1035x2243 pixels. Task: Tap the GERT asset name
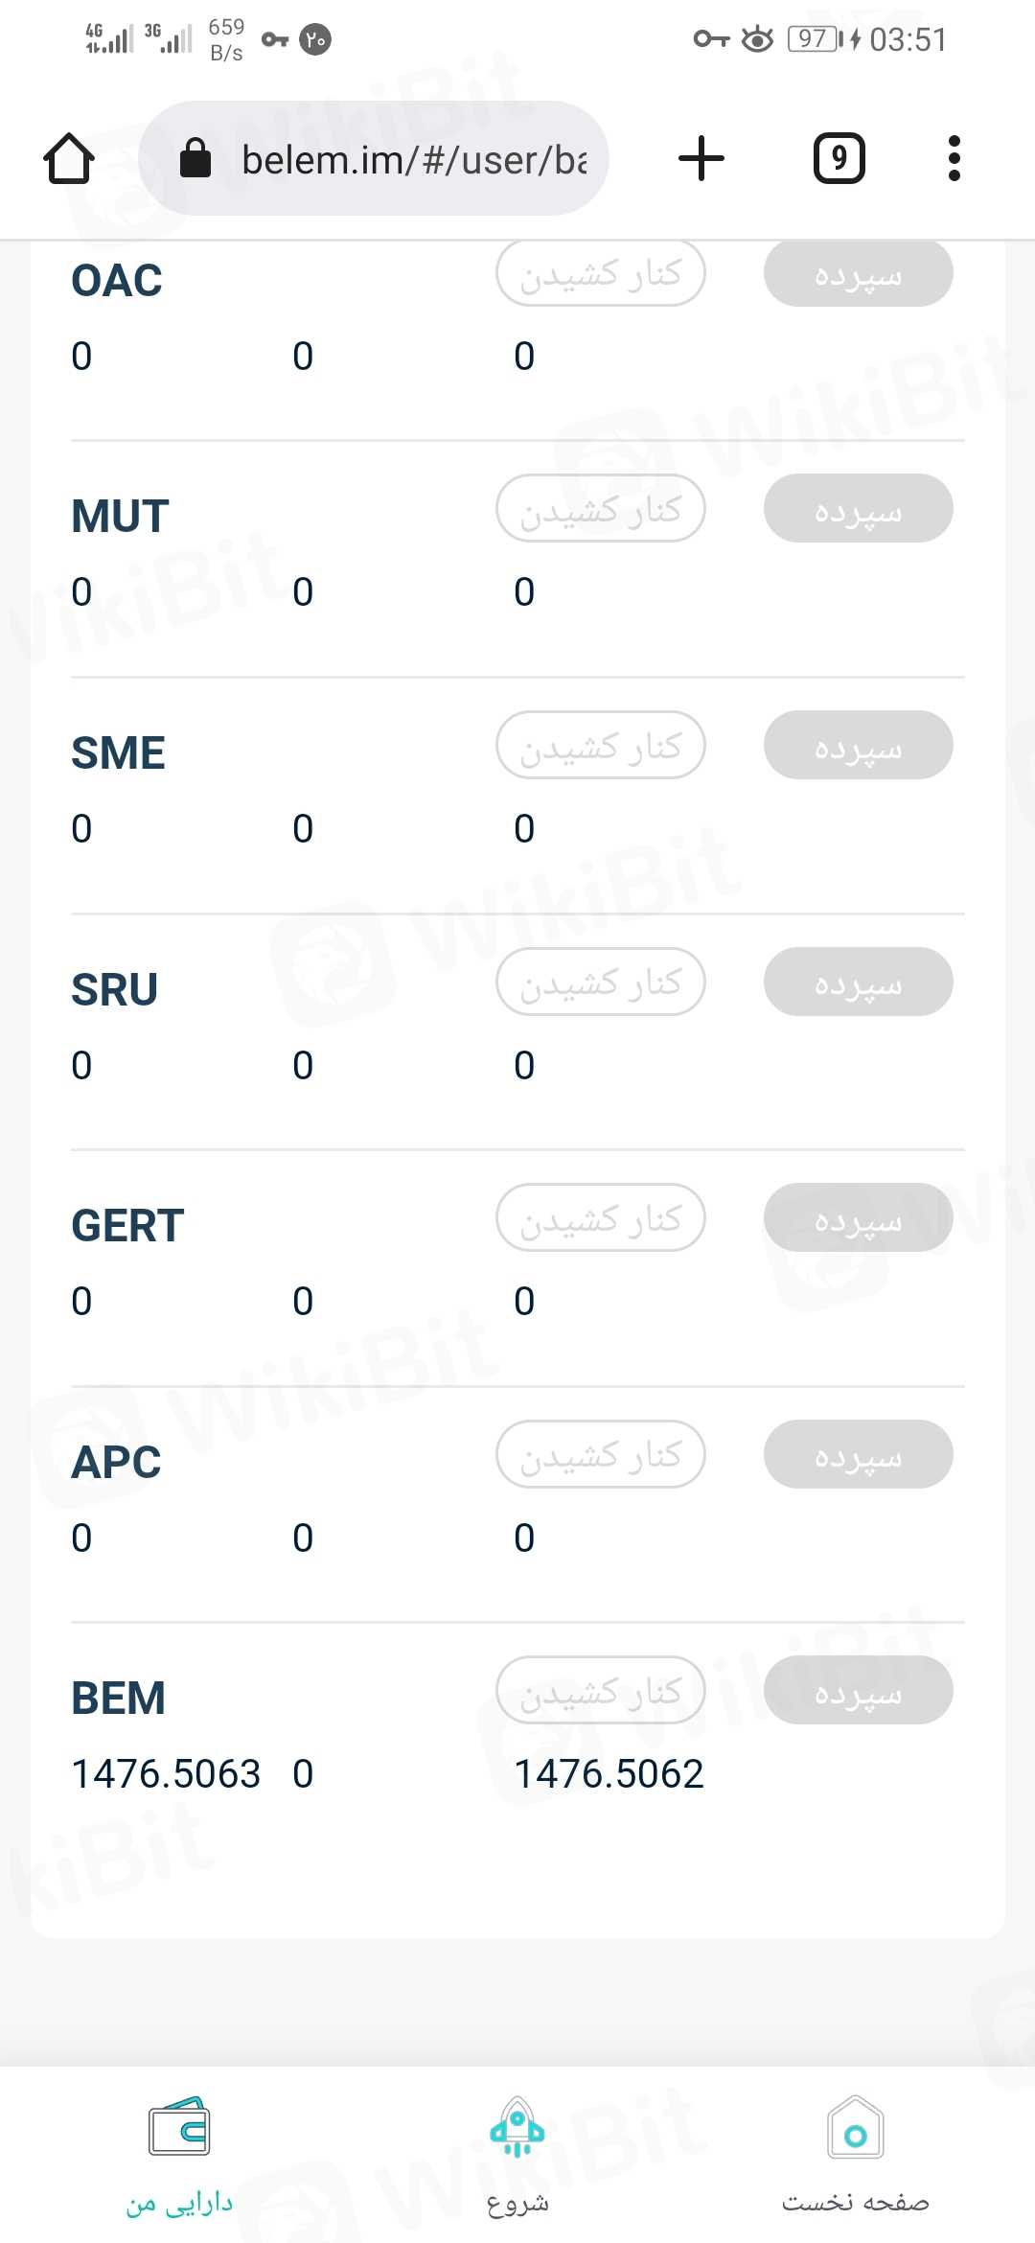(127, 1226)
